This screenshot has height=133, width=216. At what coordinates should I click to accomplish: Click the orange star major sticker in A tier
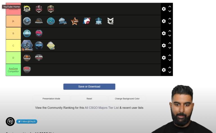click(x=75, y=21)
